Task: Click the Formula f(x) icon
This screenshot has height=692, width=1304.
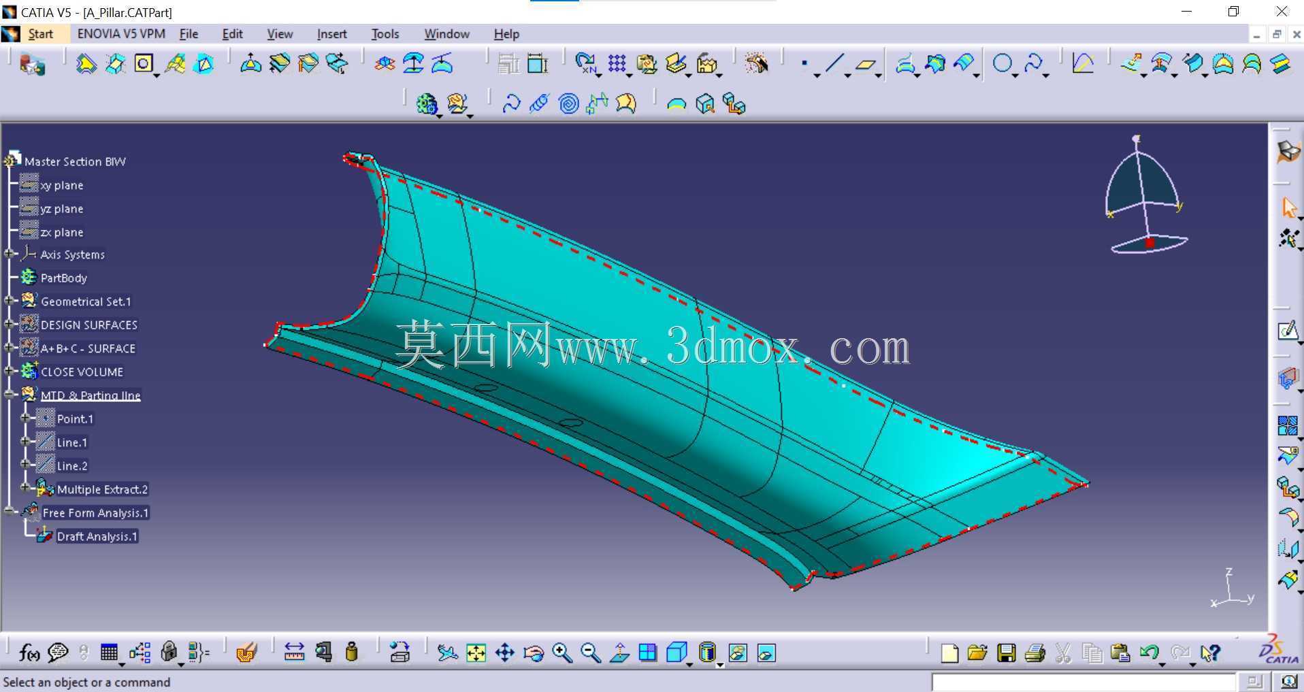Action: point(29,653)
